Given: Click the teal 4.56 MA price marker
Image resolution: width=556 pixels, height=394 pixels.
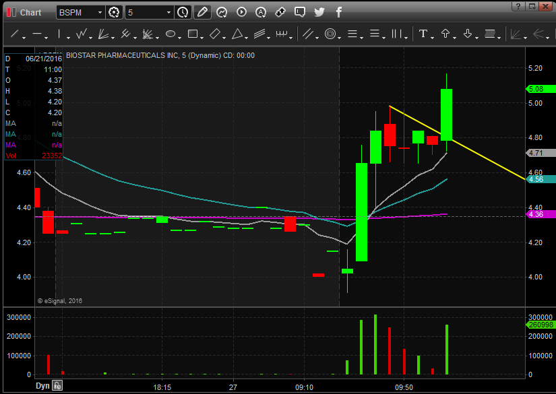Looking at the screenshot, I should click(x=540, y=179).
